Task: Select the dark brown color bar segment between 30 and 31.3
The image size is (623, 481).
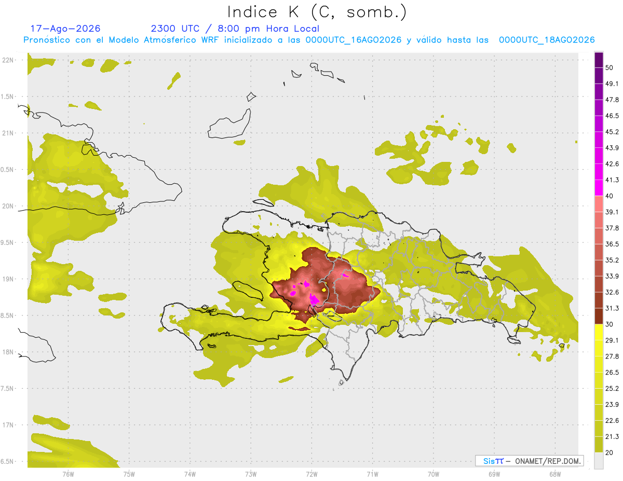Action: pos(599,316)
